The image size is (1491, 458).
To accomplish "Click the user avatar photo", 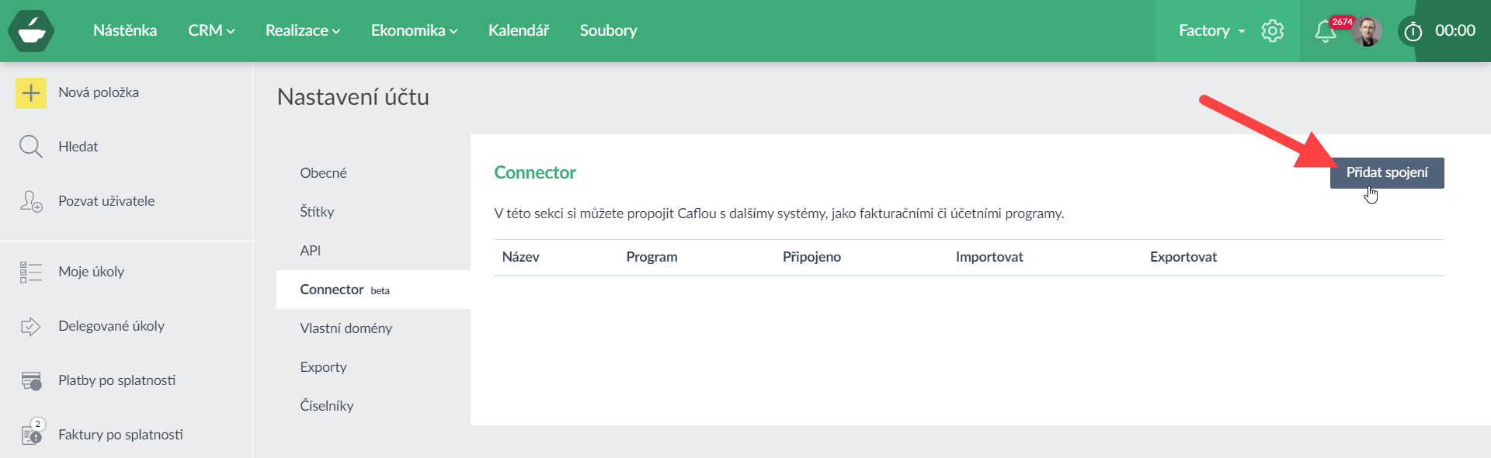I will (x=1367, y=32).
